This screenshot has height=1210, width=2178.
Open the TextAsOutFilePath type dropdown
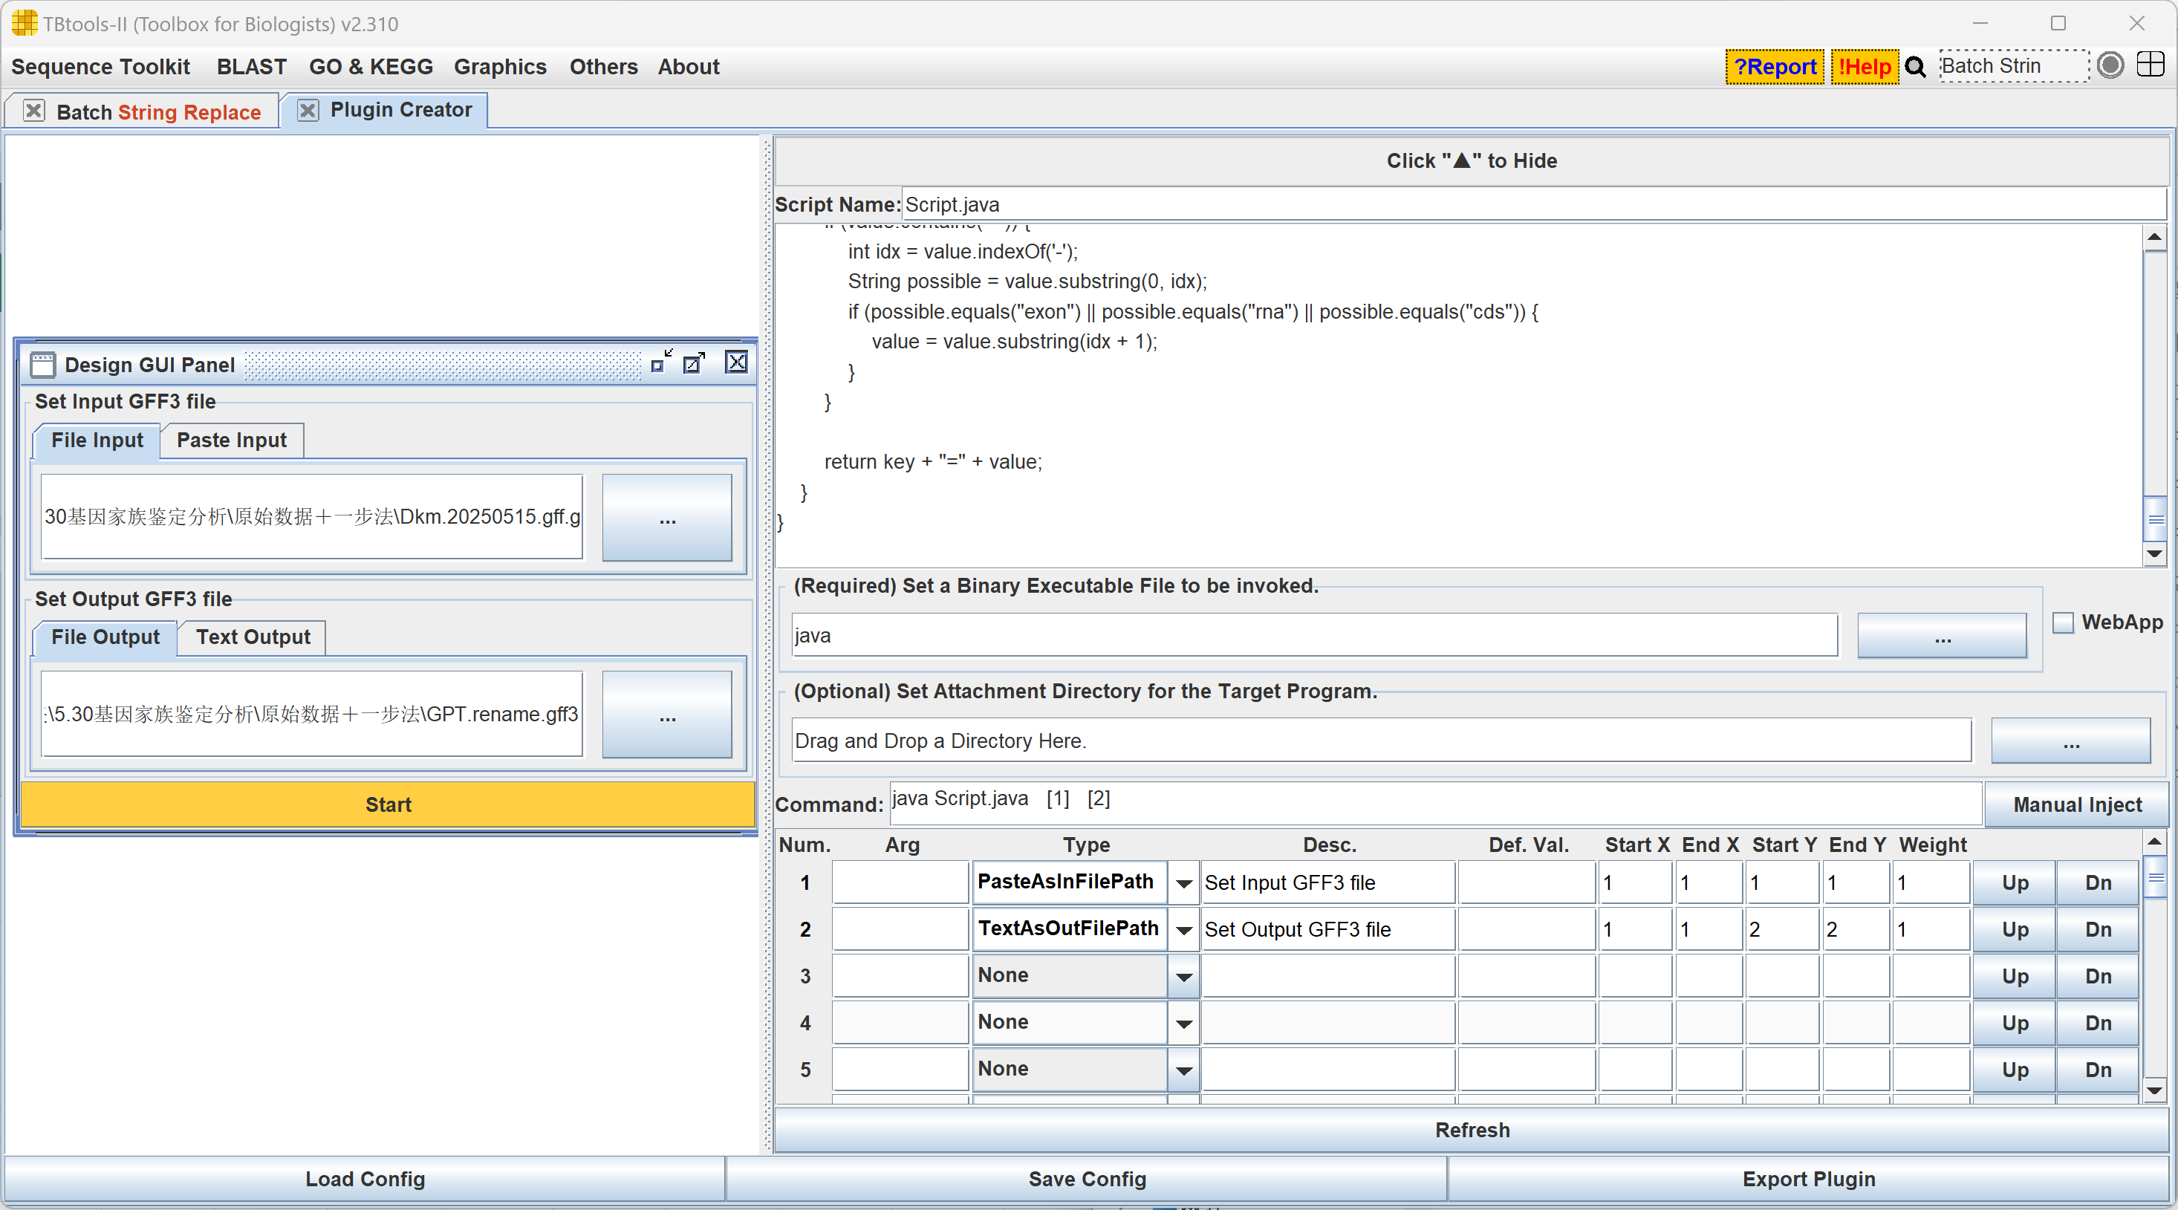(1183, 929)
